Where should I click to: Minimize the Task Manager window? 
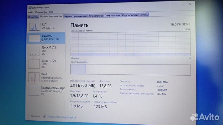[x=170, y=4]
